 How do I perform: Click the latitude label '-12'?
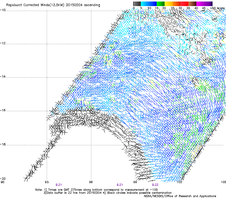(3, 43)
